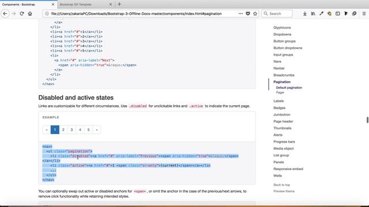Click the Disabled and active states heading
369x207 pixels.
[x=76, y=97]
